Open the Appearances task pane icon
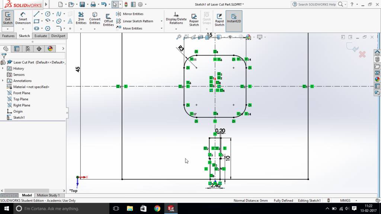This screenshot has height=214, width=381. (377, 80)
